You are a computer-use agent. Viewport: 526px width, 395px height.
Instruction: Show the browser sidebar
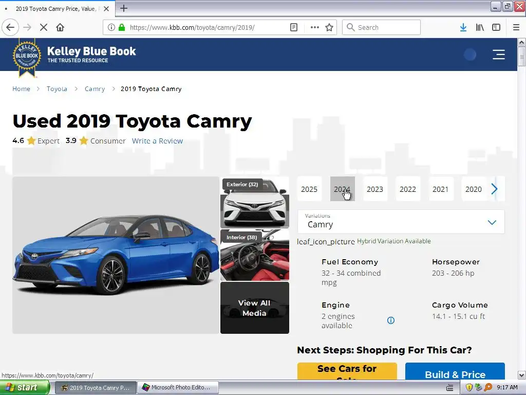tap(496, 27)
